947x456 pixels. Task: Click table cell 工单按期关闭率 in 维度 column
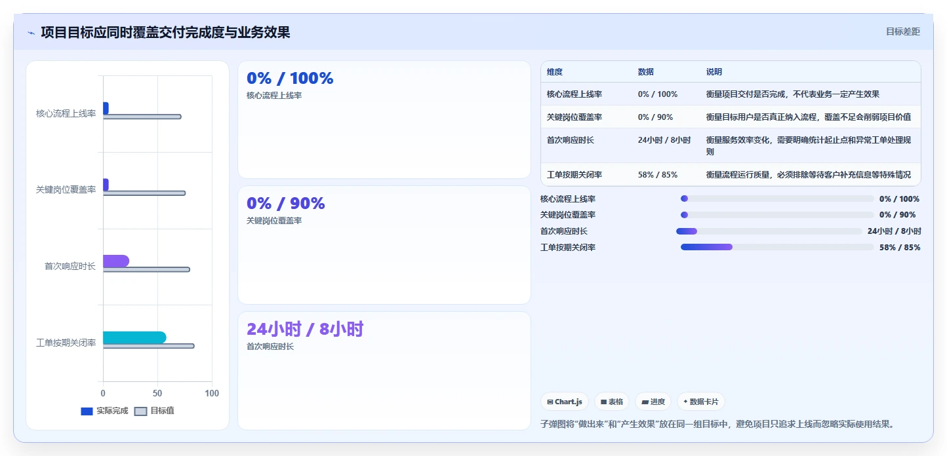pos(574,175)
